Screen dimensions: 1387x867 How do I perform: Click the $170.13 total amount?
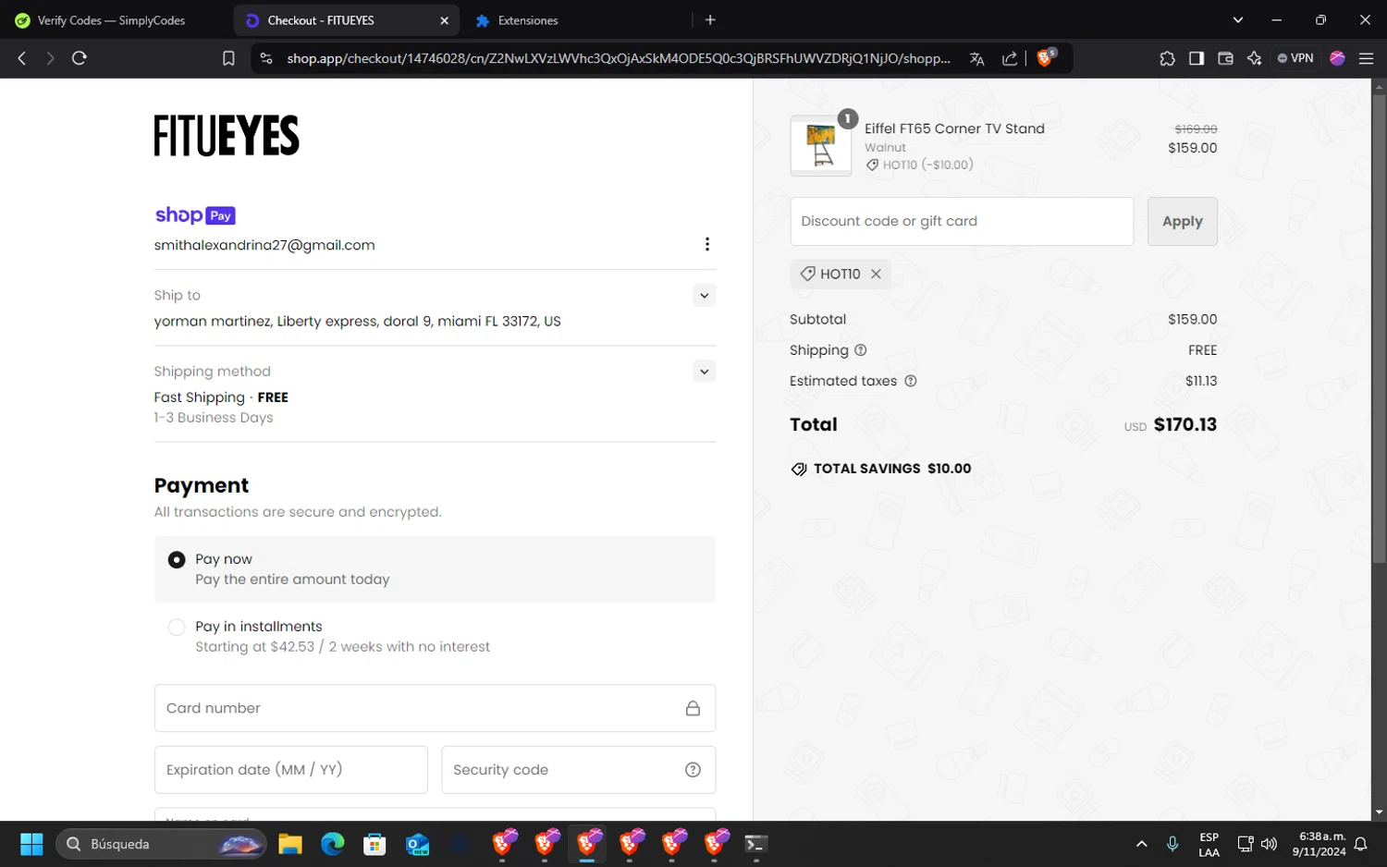point(1185,424)
